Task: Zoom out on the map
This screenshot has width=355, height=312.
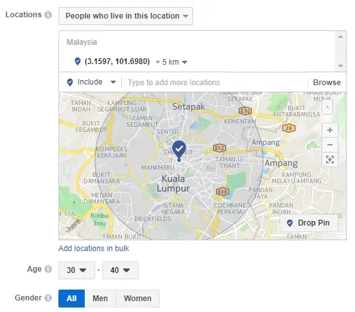Action: coord(330,145)
